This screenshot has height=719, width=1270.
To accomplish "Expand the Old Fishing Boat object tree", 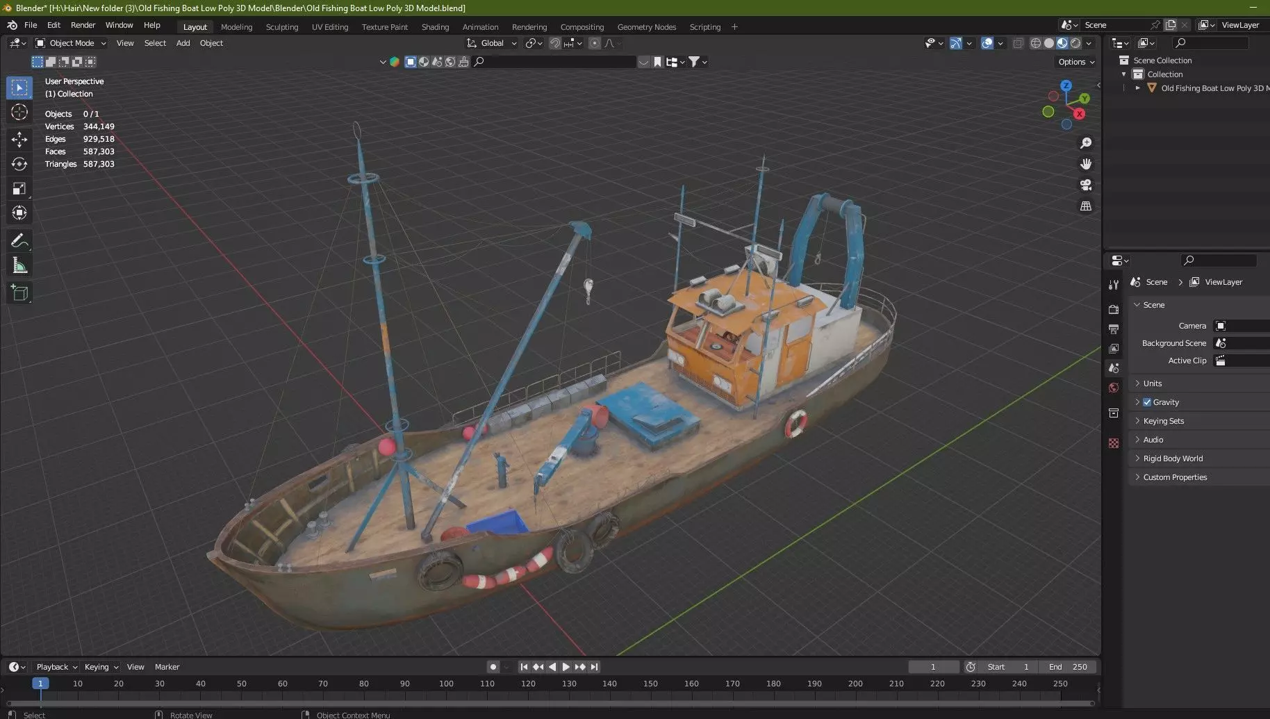I will coord(1137,88).
